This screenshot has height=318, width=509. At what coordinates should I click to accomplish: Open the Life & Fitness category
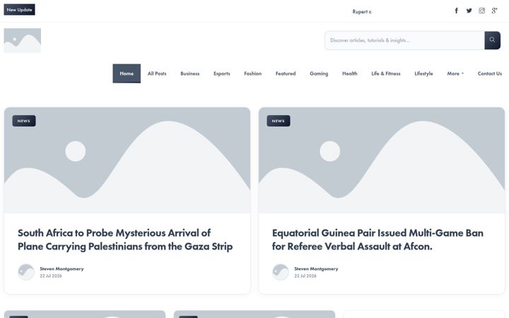coord(386,73)
